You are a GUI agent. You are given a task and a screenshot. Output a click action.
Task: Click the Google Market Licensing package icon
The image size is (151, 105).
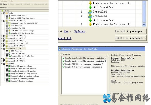[x=10, y=76]
